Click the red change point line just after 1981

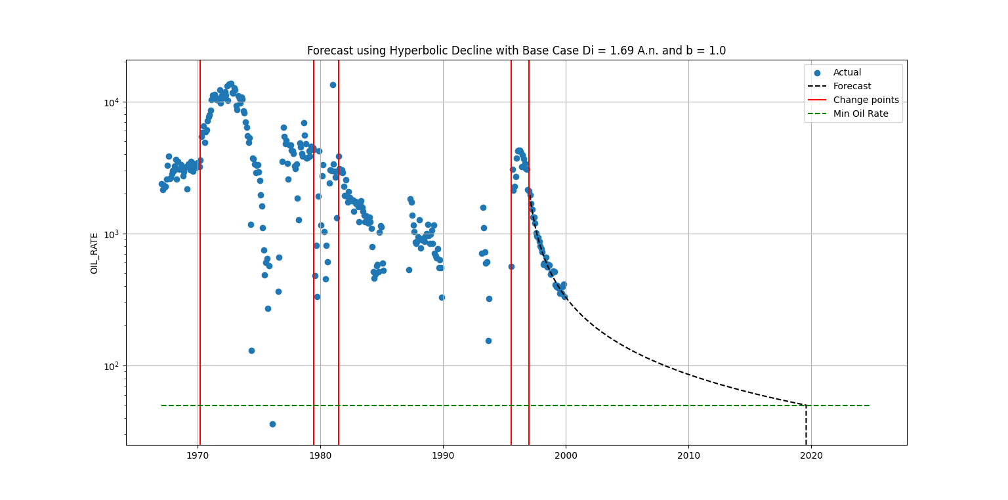pyautogui.click(x=339, y=253)
